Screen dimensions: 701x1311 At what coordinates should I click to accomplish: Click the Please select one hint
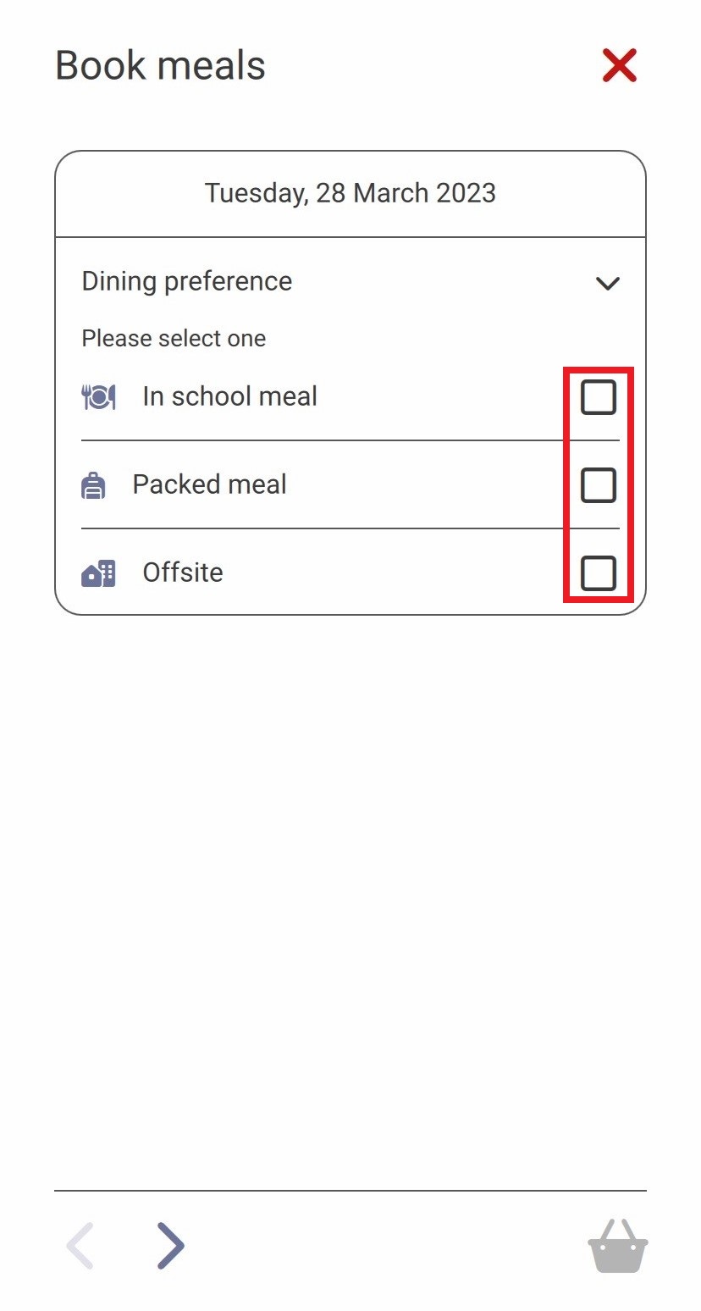(x=174, y=339)
